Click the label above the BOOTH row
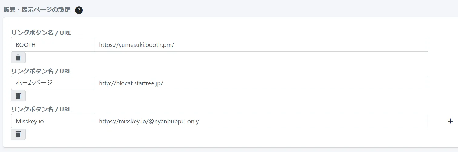458x152 pixels. [x=41, y=33]
